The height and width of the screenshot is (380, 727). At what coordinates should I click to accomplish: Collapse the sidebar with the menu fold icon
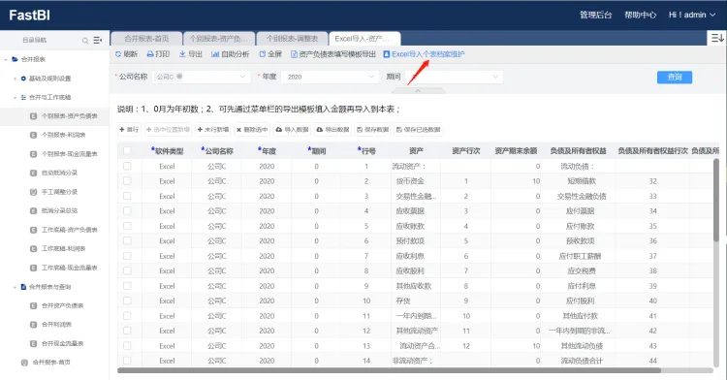(x=97, y=41)
